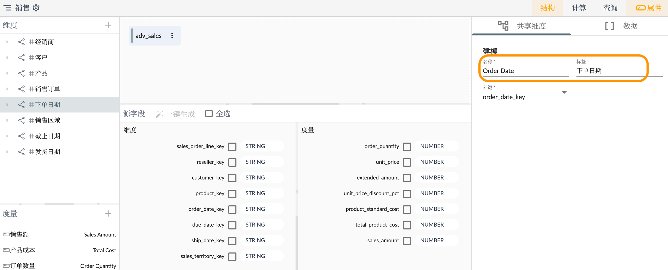Switch to the 计算 tab
Viewport: 668px width, 270px height.
pyautogui.click(x=579, y=8)
